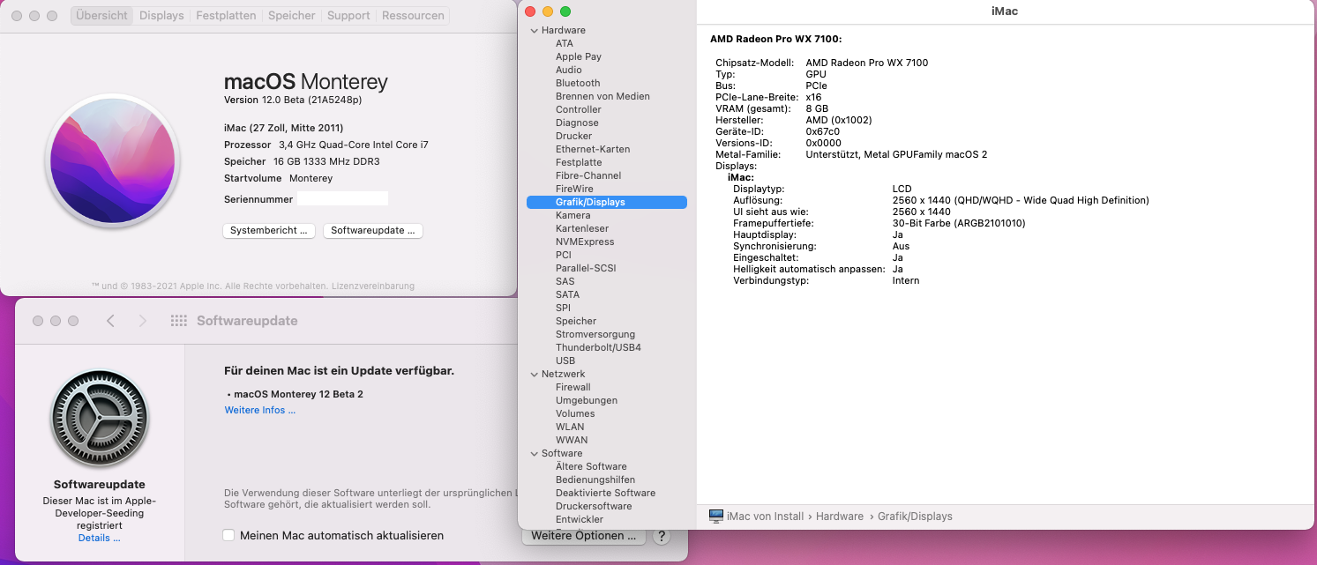1317x565 pixels.
Task: Click 'Hardware' in the path bar
Action: [840, 517]
